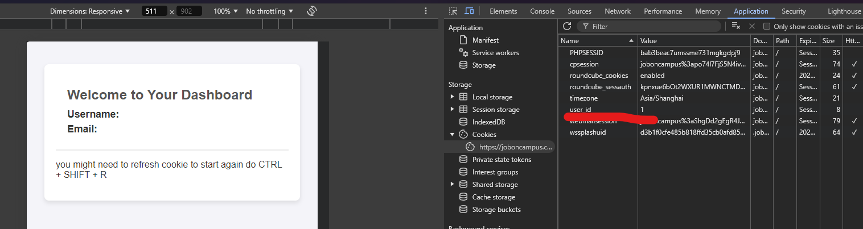This screenshot has height=229, width=863.
Task: Switch to the Console tab
Action: point(542,11)
